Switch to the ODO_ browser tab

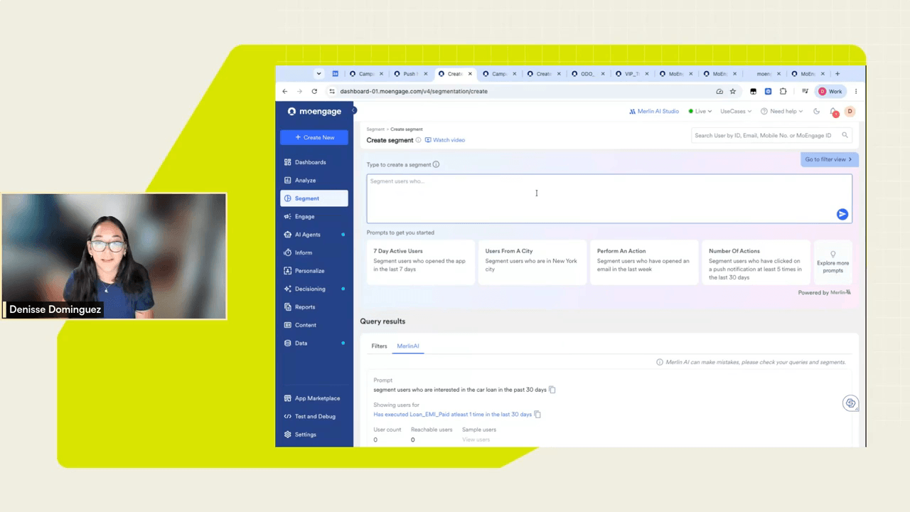click(587, 74)
